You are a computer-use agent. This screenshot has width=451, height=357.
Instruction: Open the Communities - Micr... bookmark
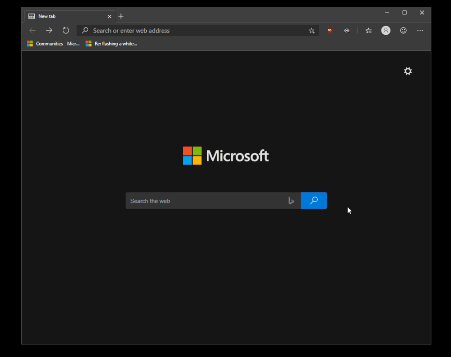tap(53, 44)
